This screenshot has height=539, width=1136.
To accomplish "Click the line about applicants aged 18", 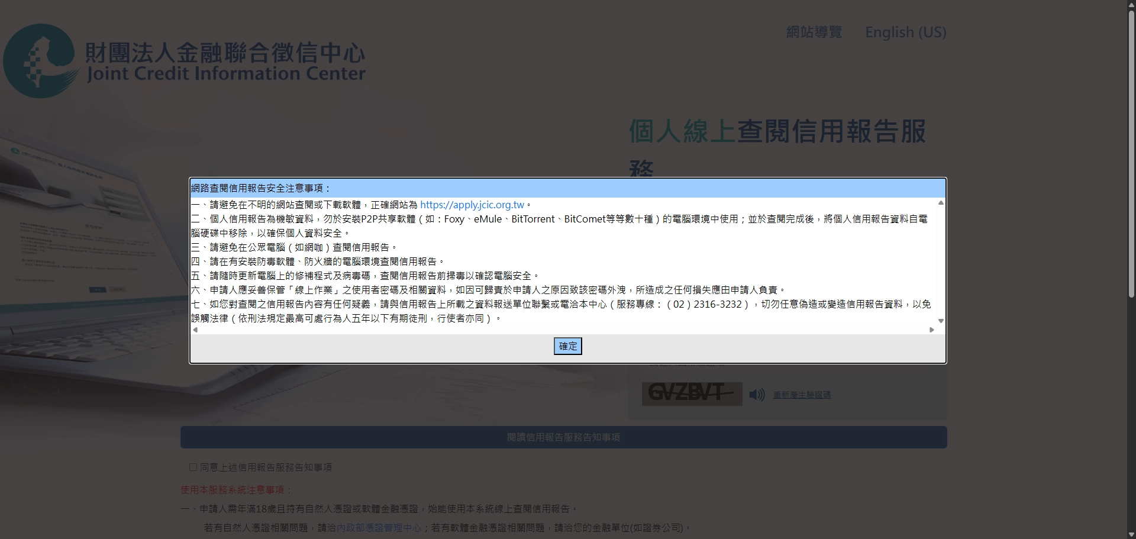I will (379, 509).
